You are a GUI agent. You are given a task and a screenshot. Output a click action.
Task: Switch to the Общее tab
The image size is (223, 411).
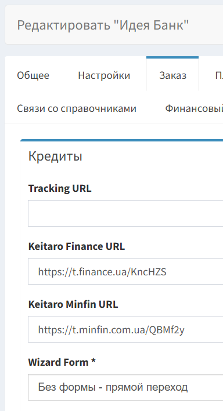click(x=33, y=75)
